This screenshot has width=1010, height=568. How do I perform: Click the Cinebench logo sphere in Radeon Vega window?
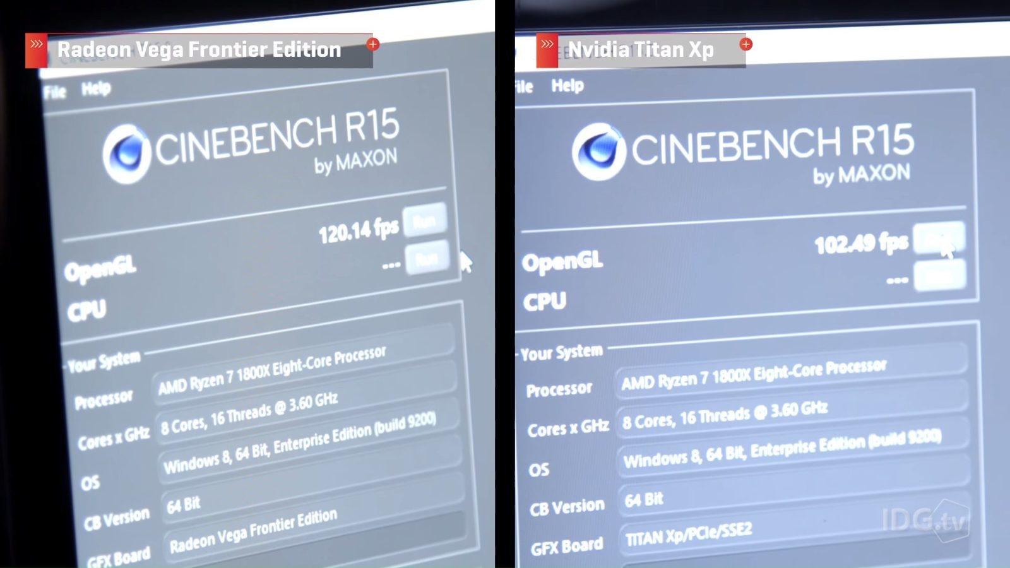[x=127, y=153]
